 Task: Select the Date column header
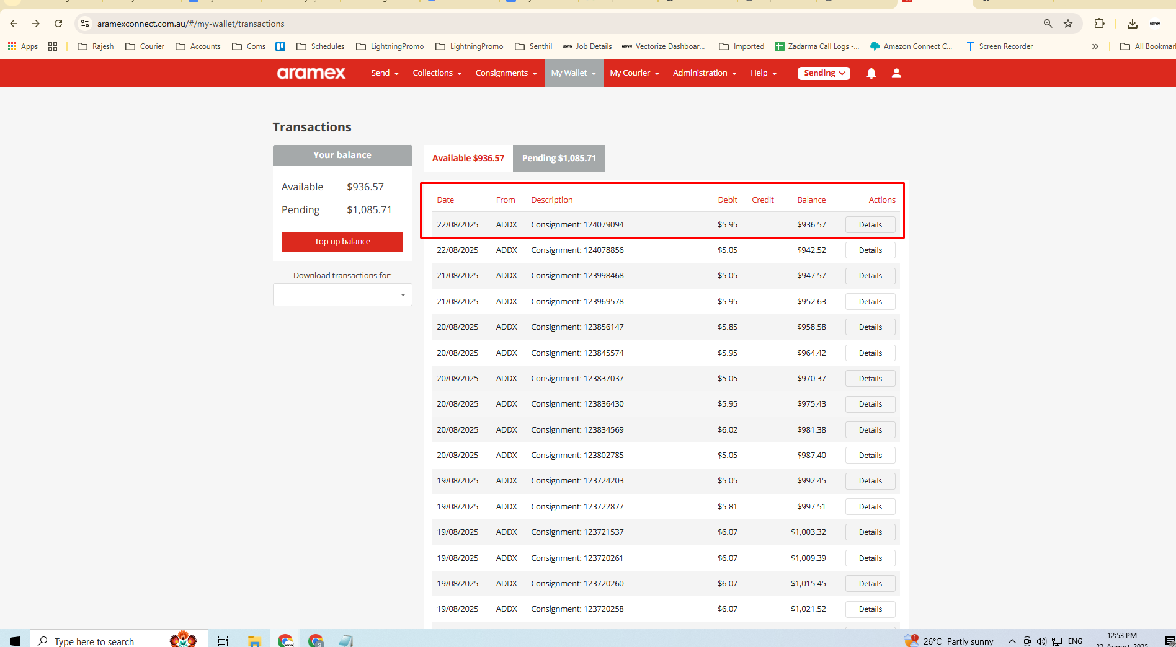[x=445, y=200]
